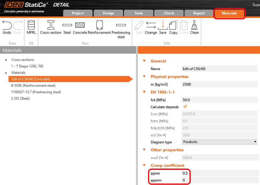
Task: Copy the selected material
Action: (x=173, y=25)
